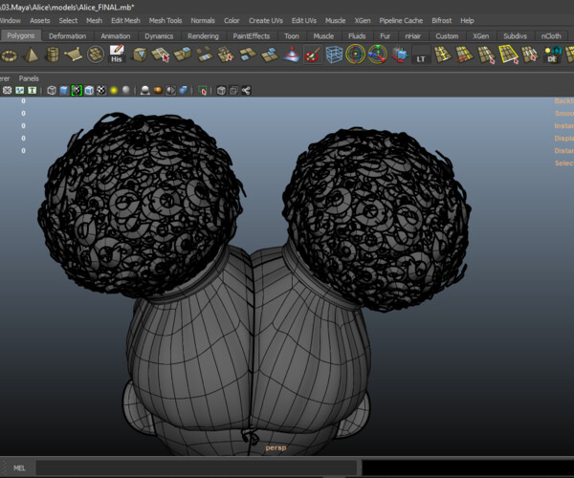The image size is (574, 478).
Task: Click the His delete history shelf icon
Action: 117,54
